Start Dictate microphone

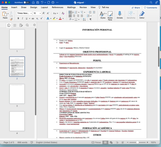coord(120,15)
